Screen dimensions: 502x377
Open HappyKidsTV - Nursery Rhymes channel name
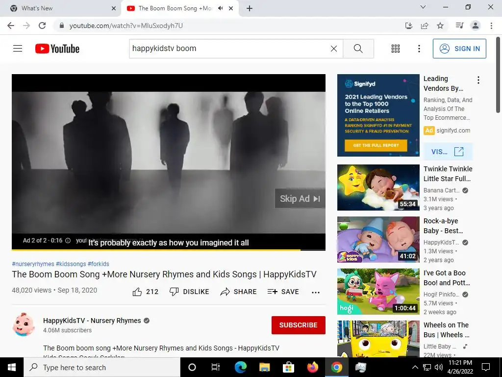[x=92, y=321]
